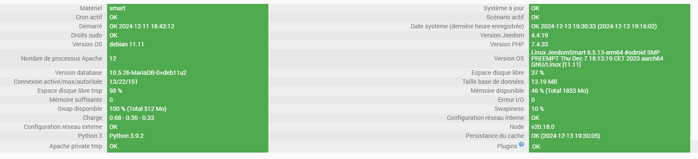Click the Python 3 value Python 3.9.2

(x=126, y=136)
